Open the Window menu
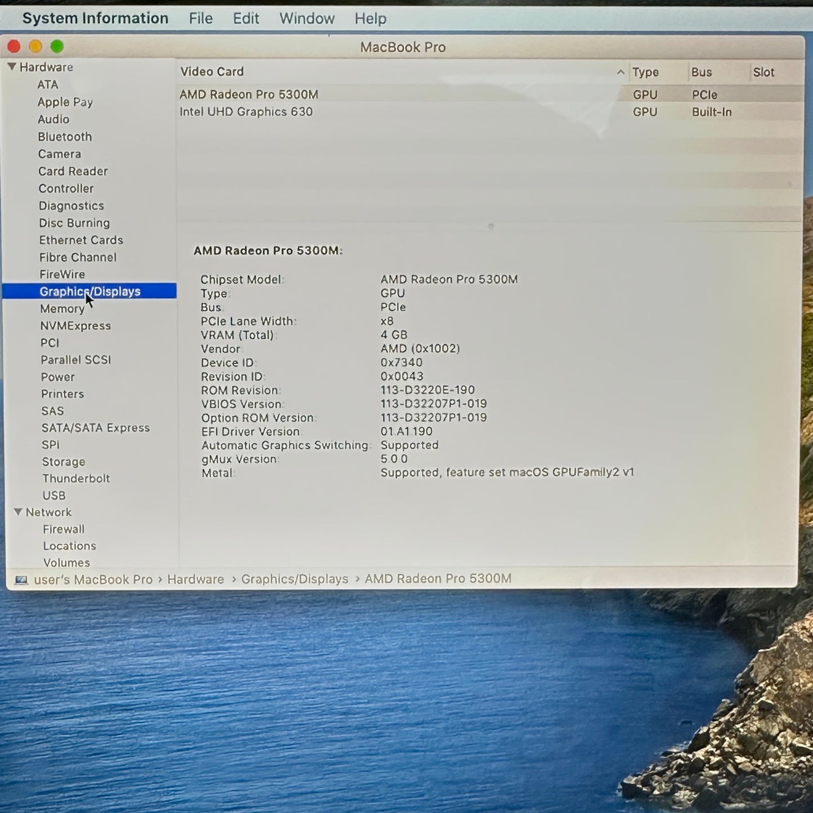The image size is (813, 813). [307, 19]
